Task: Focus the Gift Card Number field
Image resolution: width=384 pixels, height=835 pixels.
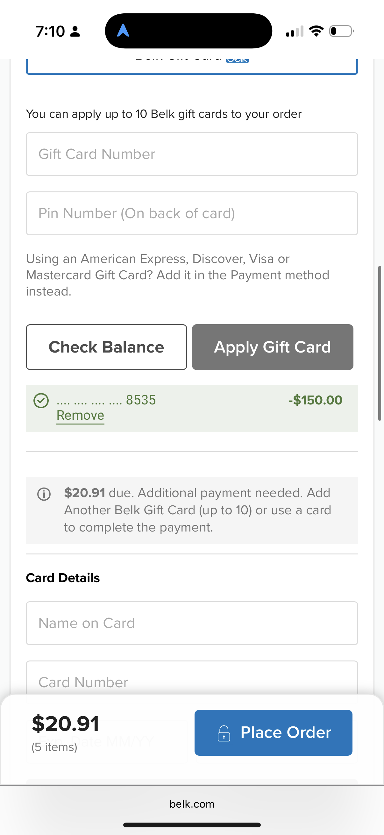Action: tap(192, 154)
